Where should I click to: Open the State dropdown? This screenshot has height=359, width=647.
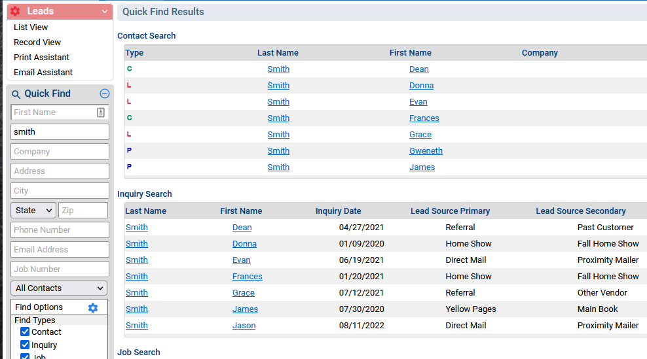tap(33, 210)
